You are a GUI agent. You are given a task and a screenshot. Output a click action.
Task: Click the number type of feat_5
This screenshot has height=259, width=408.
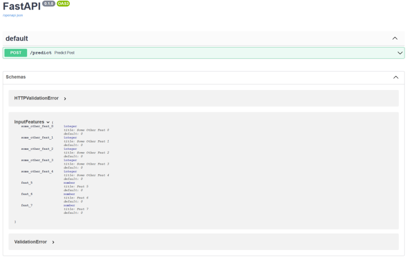tap(69, 183)
